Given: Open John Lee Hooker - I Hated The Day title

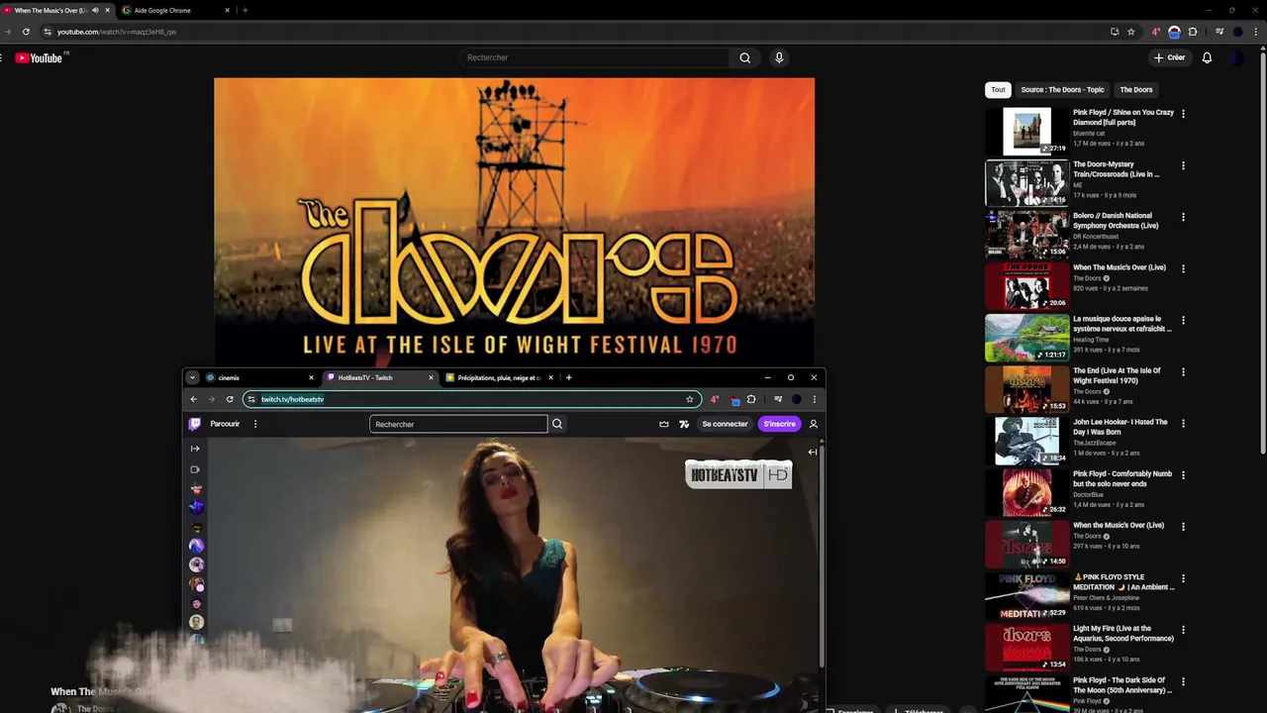Looking at the screenshot, I should 1120,427.
